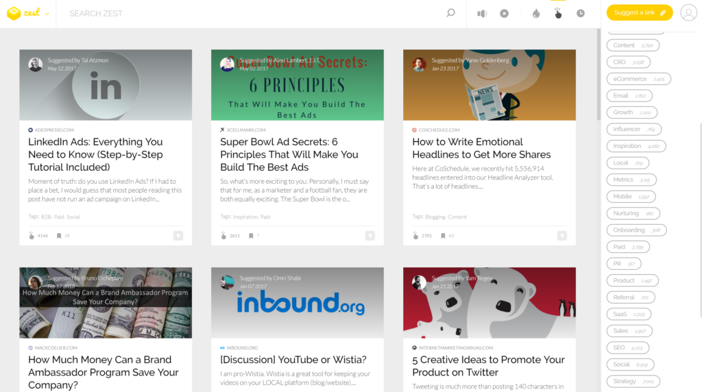The width and height of the screenshot is (702, 392).
Task: Filter by Email tag
Action: (629, 96)
